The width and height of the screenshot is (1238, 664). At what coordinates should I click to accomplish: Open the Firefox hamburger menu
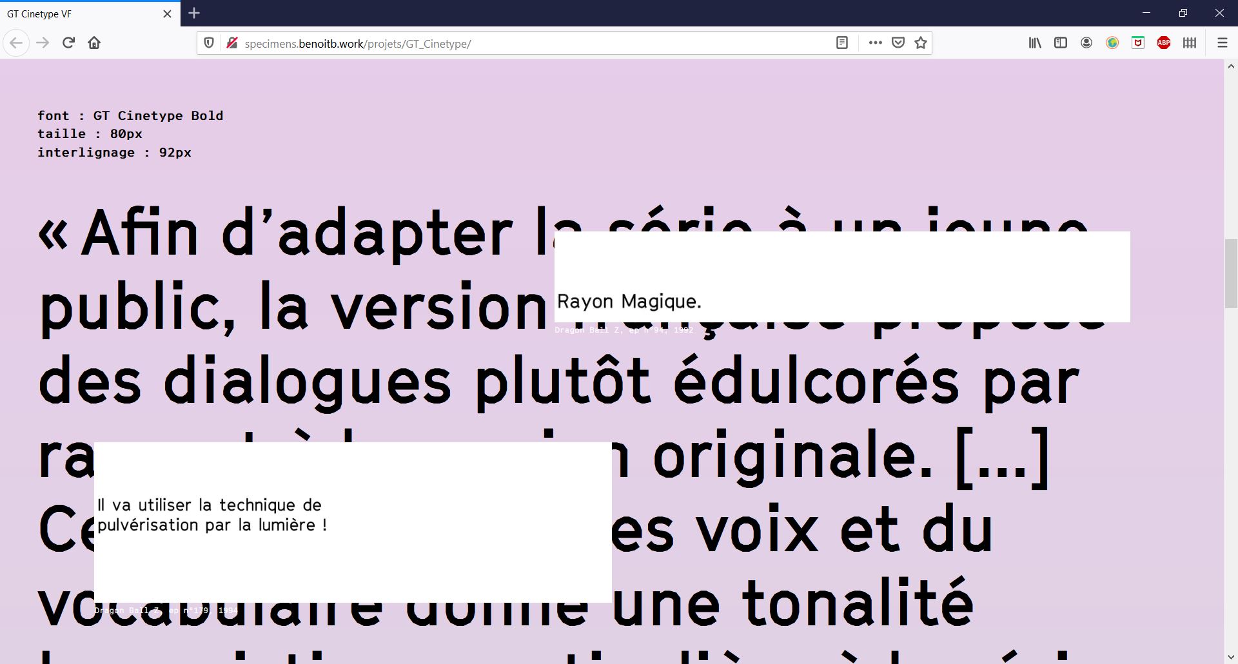(1222, 43)
